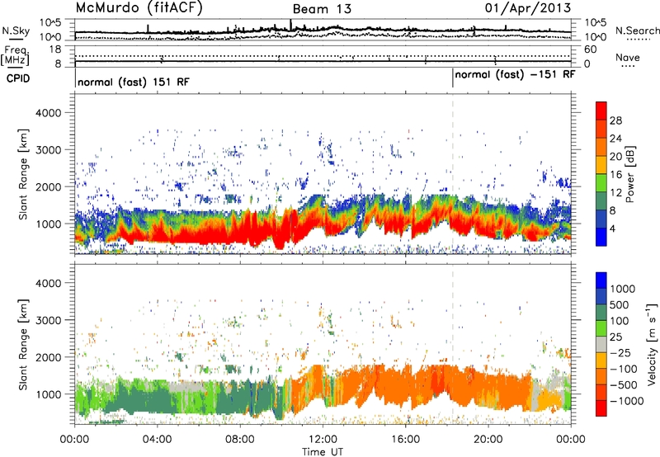
Task: Click the 04:00 time tick label
Action: click(157, 440)
